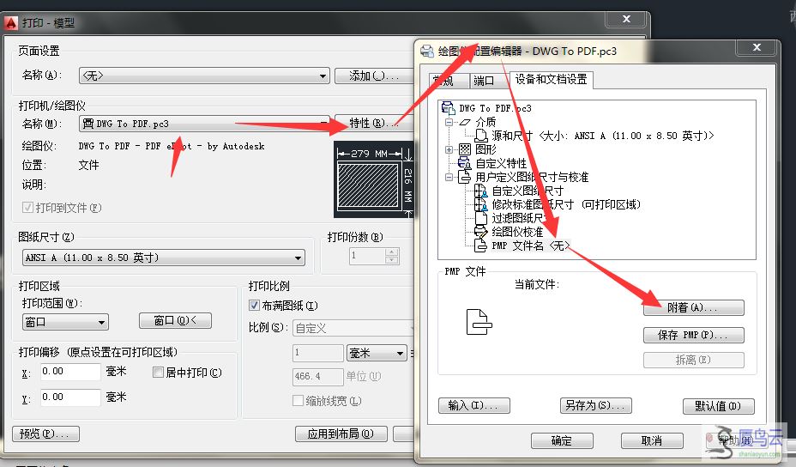Click the plotter editor title bar icon
Viewport: 796px width, 467px height.
click(427, 51)
